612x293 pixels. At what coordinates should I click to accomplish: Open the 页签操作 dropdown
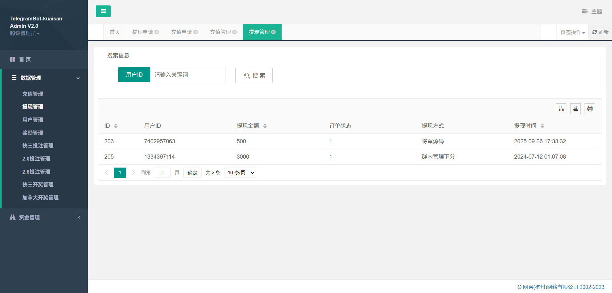tap(572, 32)
